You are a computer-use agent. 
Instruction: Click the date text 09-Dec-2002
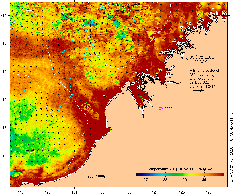click(x=201, y=57)
